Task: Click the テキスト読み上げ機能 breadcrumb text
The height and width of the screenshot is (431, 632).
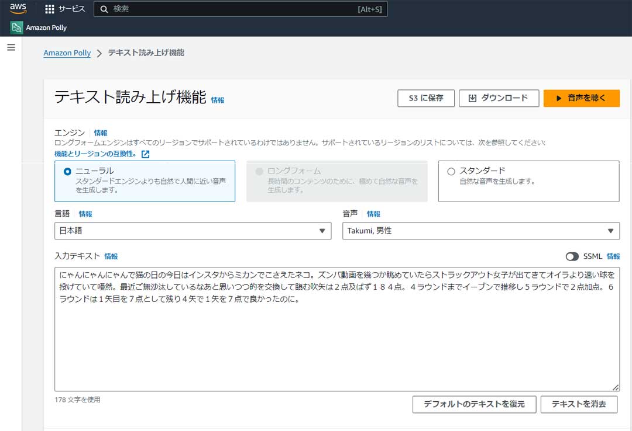Action: click(146, 53)
